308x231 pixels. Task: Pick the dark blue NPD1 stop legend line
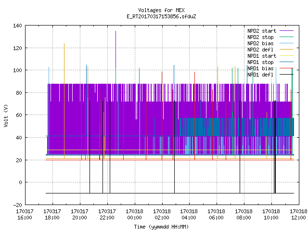pos(286,62)
